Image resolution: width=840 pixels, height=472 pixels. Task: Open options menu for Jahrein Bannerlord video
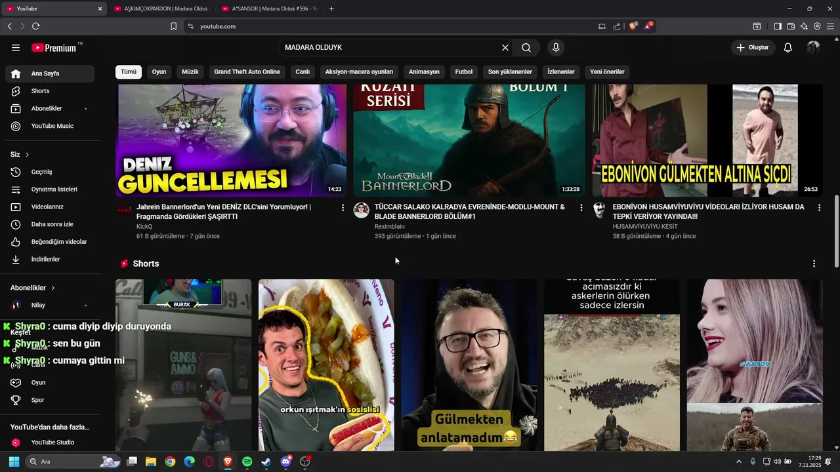tap(343, 208)
